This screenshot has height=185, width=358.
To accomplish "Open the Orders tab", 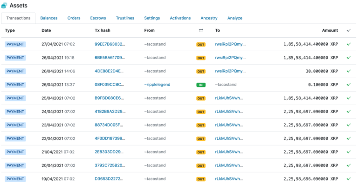I will (x=74, y=18).
